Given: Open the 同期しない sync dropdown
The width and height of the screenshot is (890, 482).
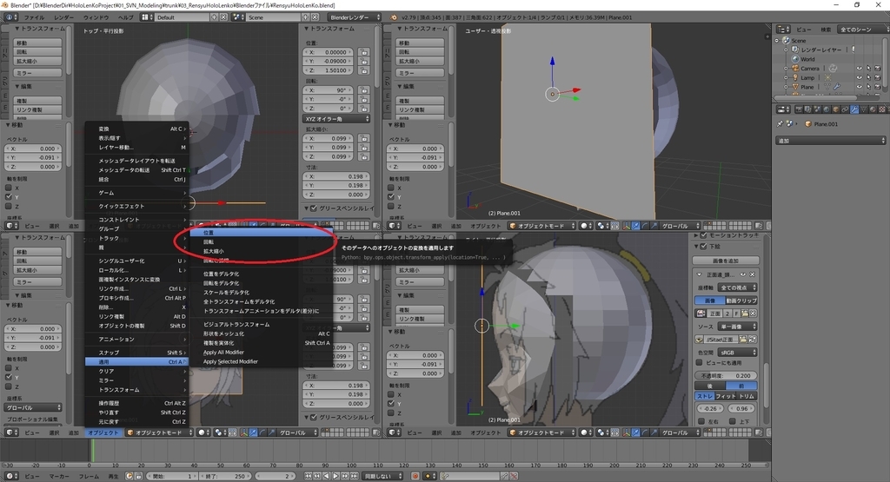Looking at the screenshot, I should (x=383, y=476).
